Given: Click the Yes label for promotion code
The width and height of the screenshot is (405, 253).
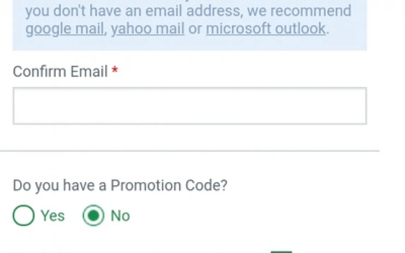Looking at the screenshot, I should (53, 216).
